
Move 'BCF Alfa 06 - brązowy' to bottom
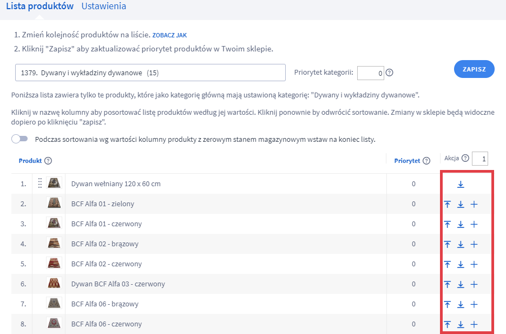coord(461,304)
